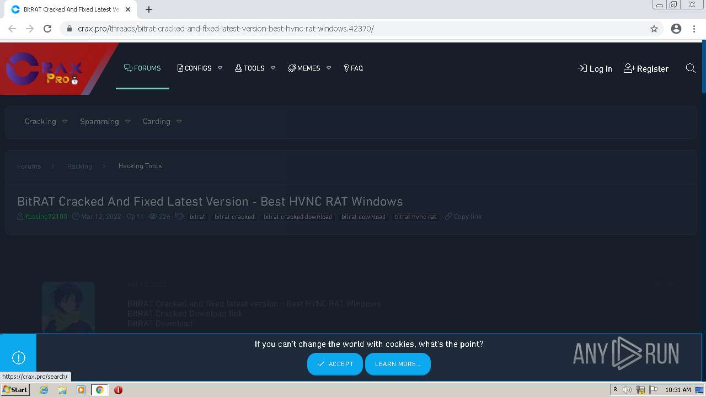
Task: Expand the TOOLS dropdown arrow
Action: (x=273, y=68)
